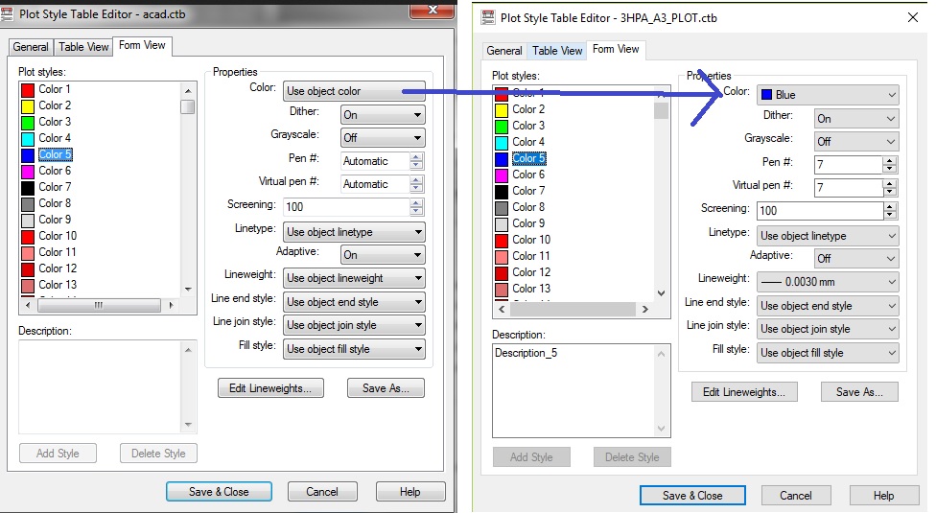Select red Color 1 swatch in acad.ctb list
Viewport: 936px width, 513px height.
(x=28, y=90)
